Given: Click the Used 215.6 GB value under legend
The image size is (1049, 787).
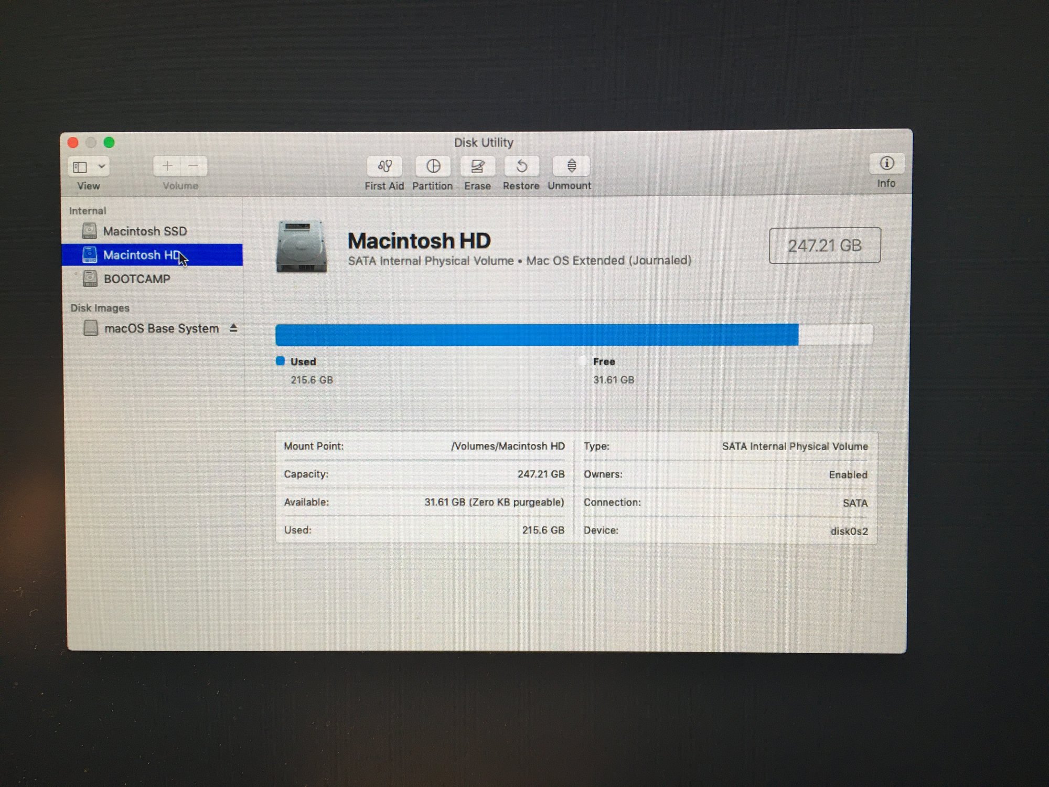Looking at the screenshot, I should pos(312,380).
